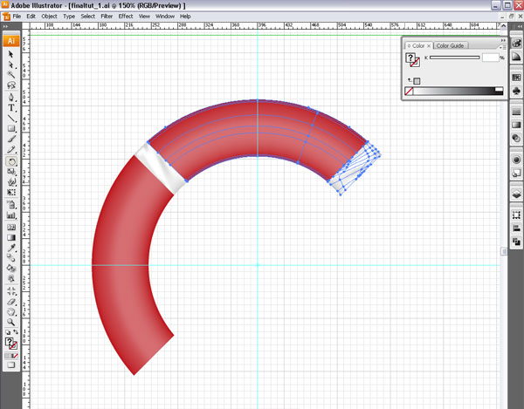Select the Rectangle tool
The height and width of the screenshot is (409, 524).
point(11,128)
